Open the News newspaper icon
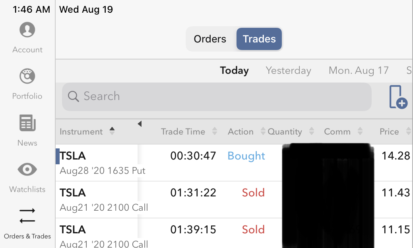The height and width of the screenshot is (248, 413). (x=27, y=123)
